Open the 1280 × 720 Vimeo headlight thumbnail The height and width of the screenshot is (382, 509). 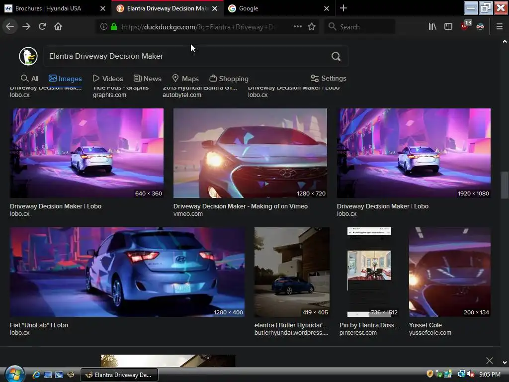(x=250, y=153)
